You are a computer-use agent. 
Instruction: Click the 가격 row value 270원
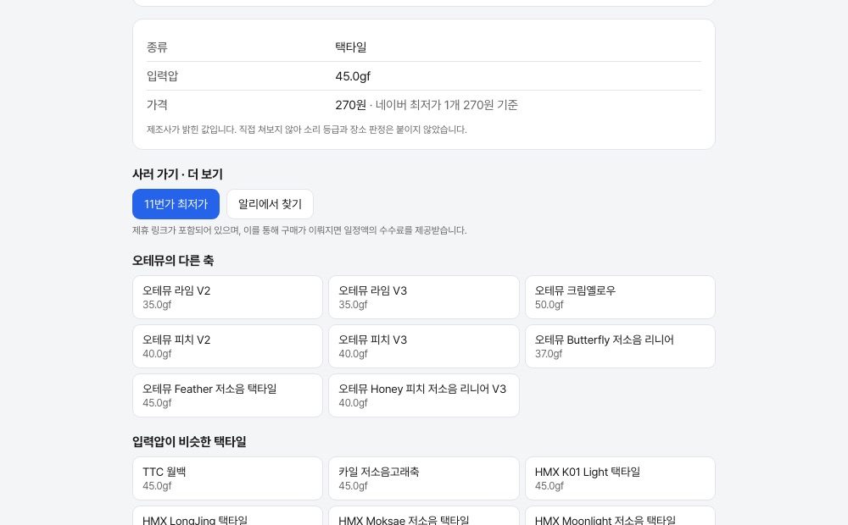pyautogui.click(x=350, y=105)
